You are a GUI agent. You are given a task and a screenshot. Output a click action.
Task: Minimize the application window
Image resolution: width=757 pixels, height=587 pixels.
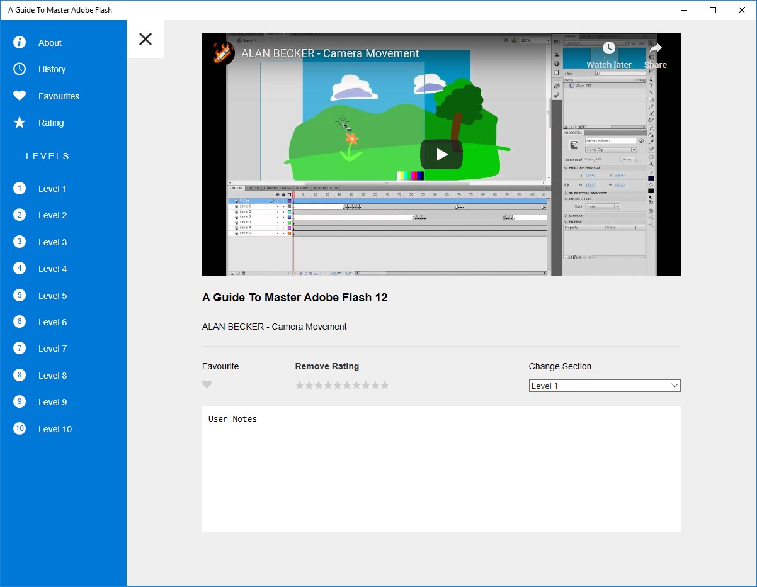click(684, 10)
